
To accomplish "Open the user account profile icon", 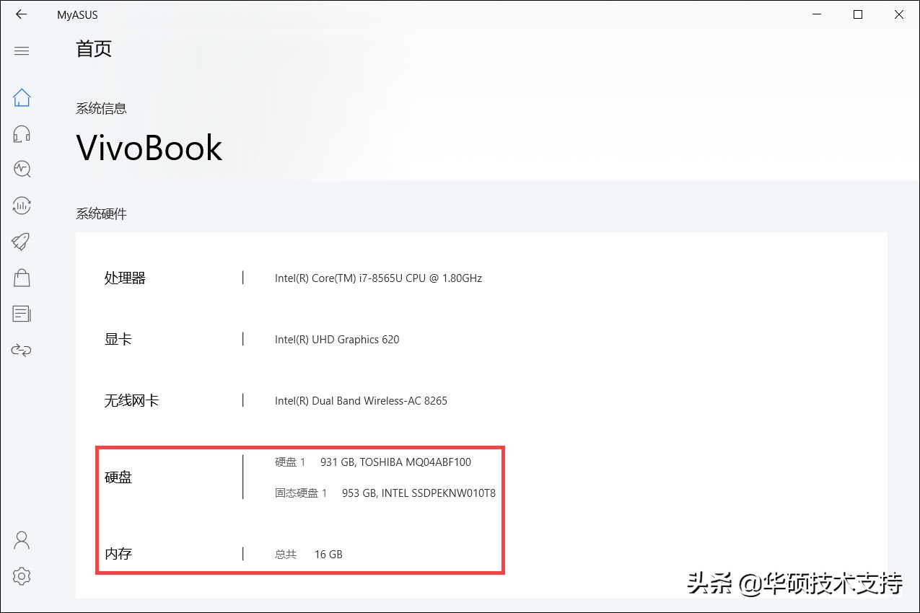I will (x=22, y=539).
